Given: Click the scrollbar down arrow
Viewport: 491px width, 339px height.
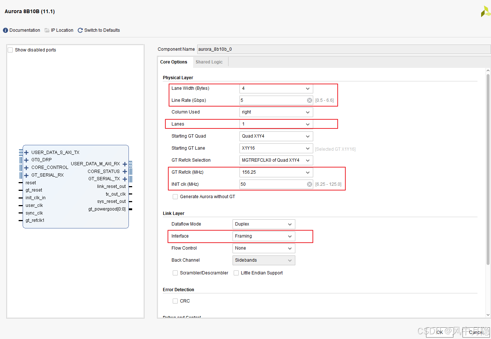Looking at the screenshot, I should pyautogui.click(x=488, y=315).
